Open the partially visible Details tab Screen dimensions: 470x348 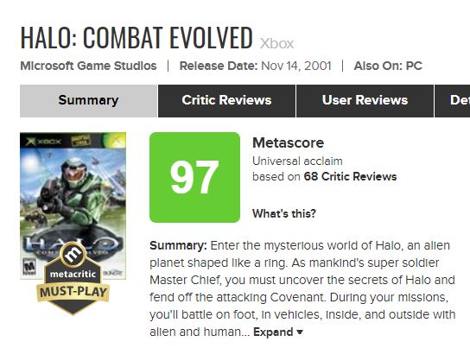453,101
